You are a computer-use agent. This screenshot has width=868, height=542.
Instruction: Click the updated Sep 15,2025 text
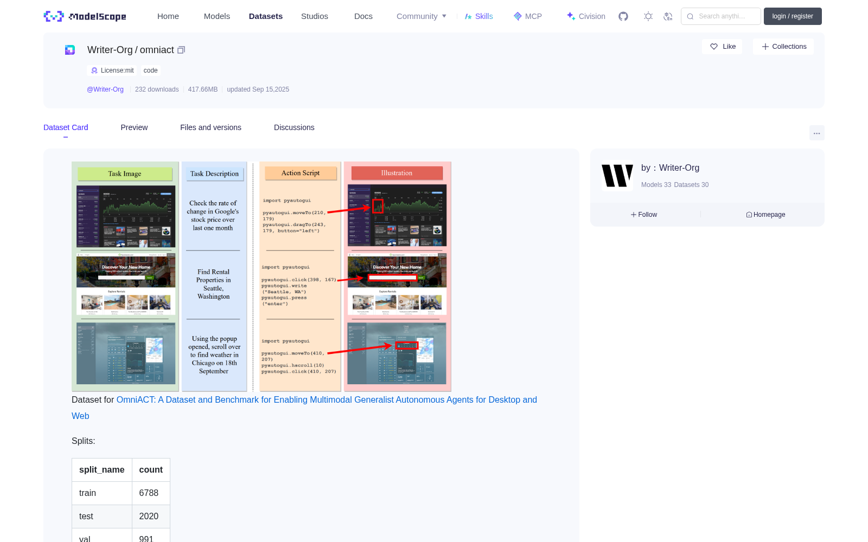pyautogui.click(x=258, y=89)
